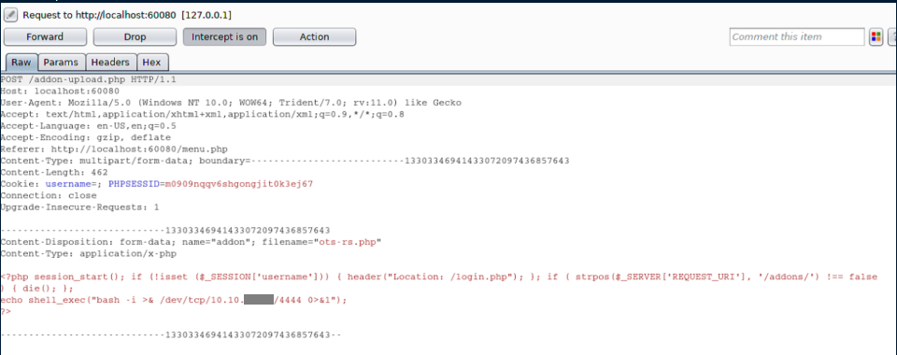Open the Action menu button
Image resolution: width=897 pixels, height=355 pixels.
[x=315, y=37]
